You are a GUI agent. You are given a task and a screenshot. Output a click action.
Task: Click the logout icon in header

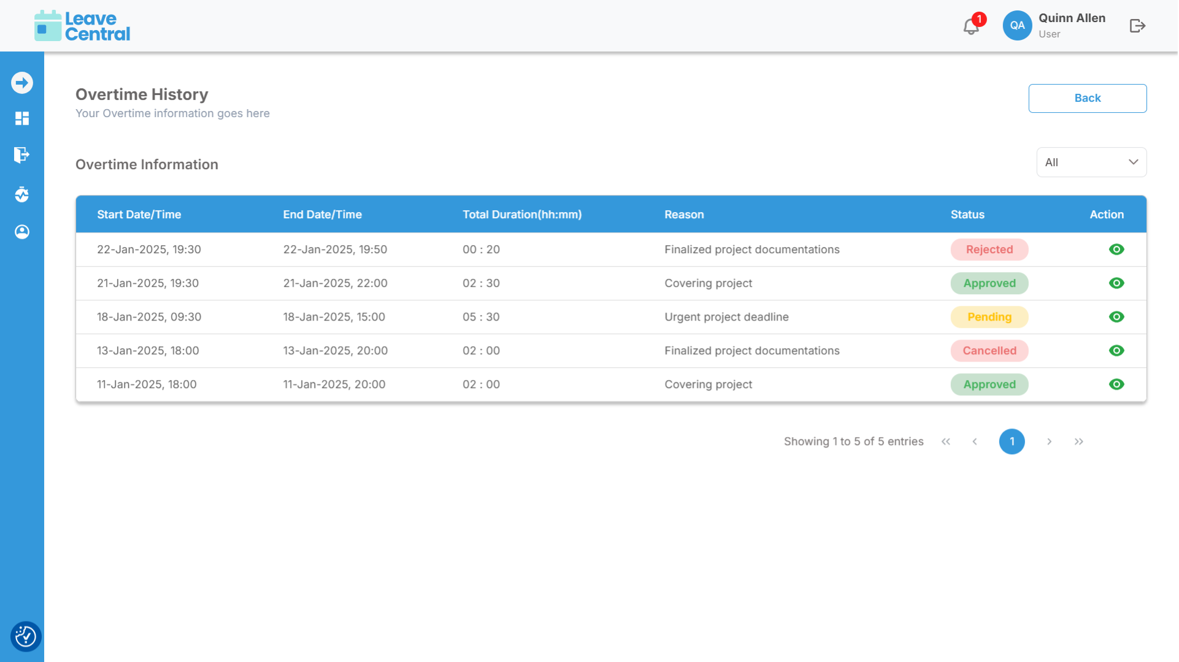pyautogui.click(x=1137, y=26)
